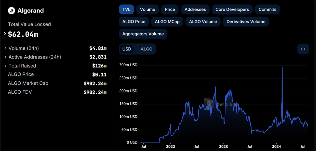Expand the Volume (24h) breakdown
Viewport: 316px width, 151px height.
point(6,48)
